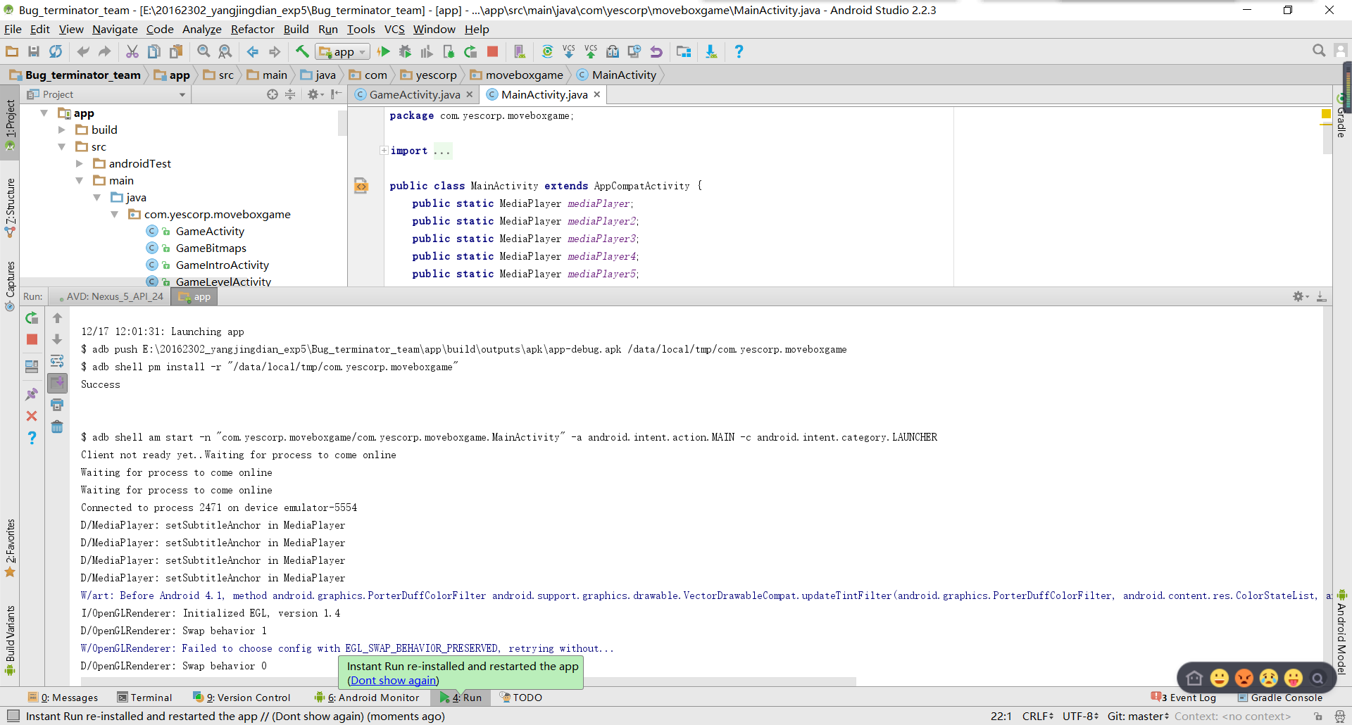Click the Debug app bug icon
1352x725 pixels.
click(x=405, y=51)
